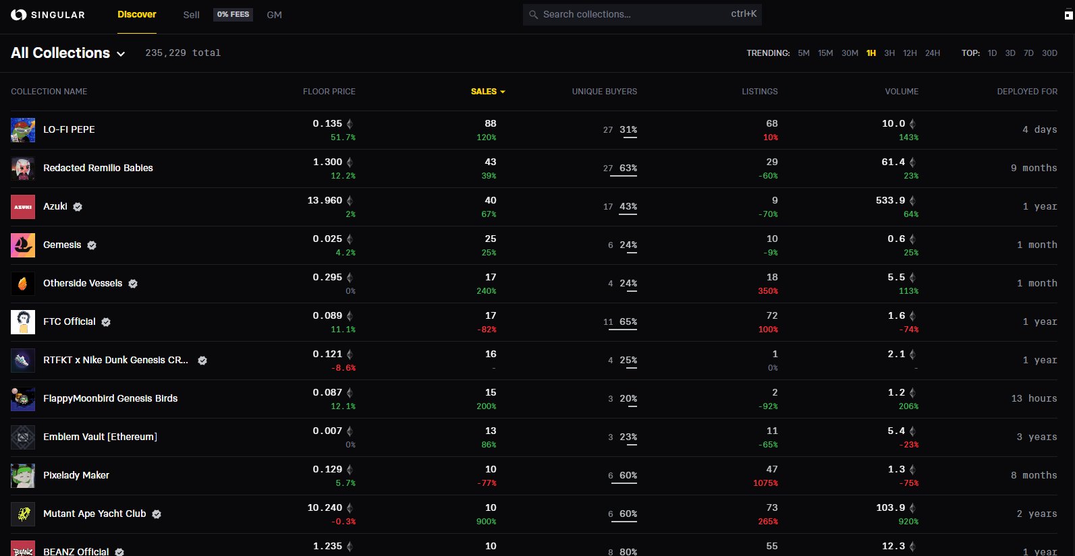This screenshot has width=1075, height=556.
Task: Select top 3D timeframe
Action: click(x=1010, y=53)
